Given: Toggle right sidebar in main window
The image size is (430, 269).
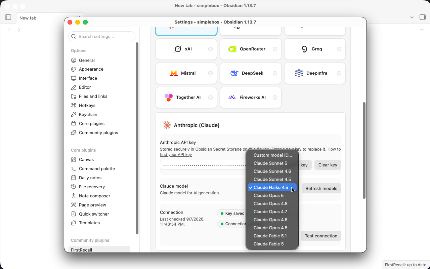Looking at the screenshot, I should (x=423, y=17).
